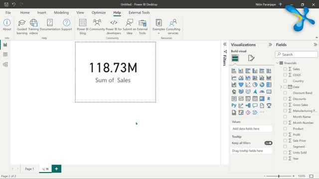Open Guided learning
This screenshot has height=179, width=319.
tap(22, 27)
